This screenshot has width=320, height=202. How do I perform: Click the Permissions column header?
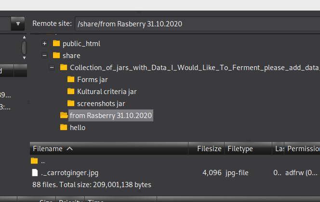pos(302,149)
